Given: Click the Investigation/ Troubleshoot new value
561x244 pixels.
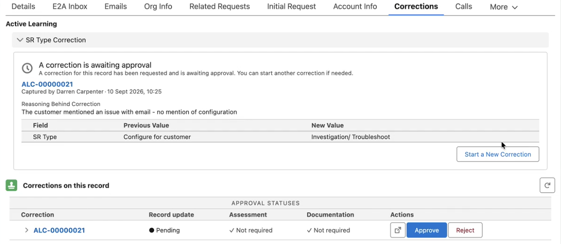Looking at the screenshot, I should [351, 137].
